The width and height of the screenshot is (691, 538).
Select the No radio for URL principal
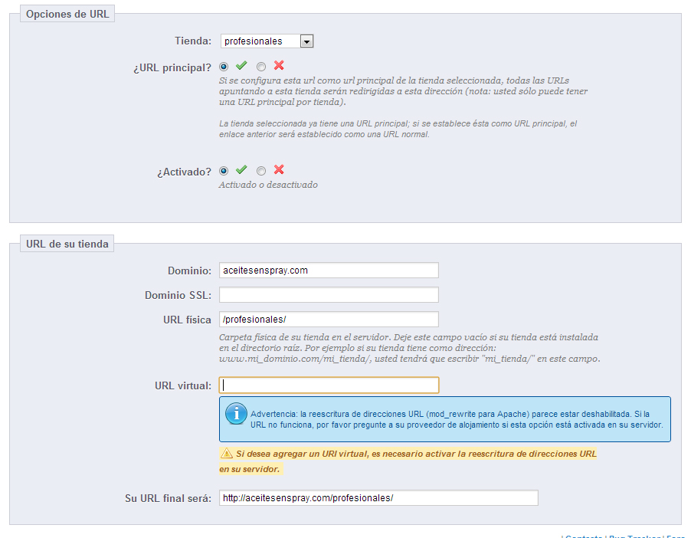point(261,67)
